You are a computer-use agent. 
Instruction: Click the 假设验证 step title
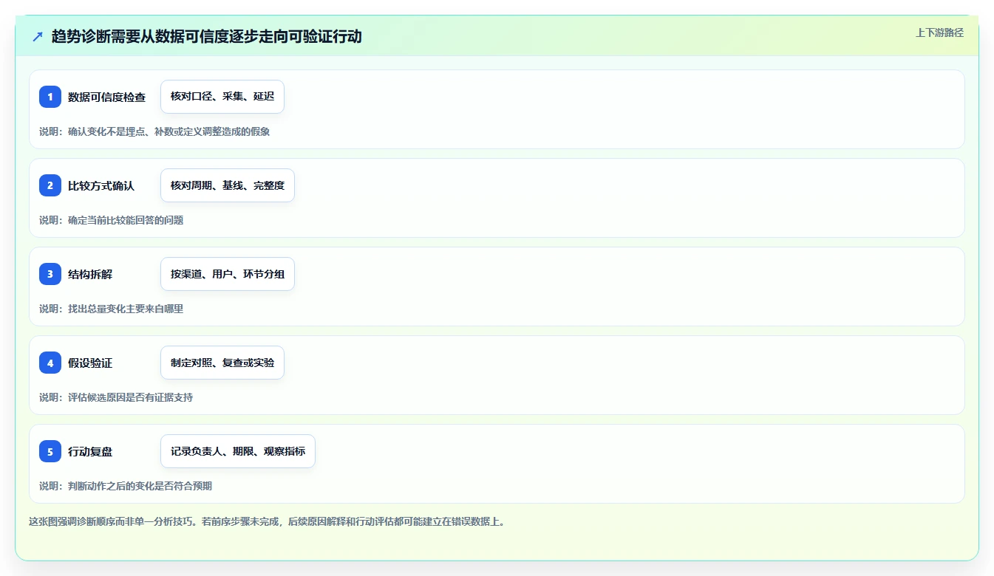point(90,363)
